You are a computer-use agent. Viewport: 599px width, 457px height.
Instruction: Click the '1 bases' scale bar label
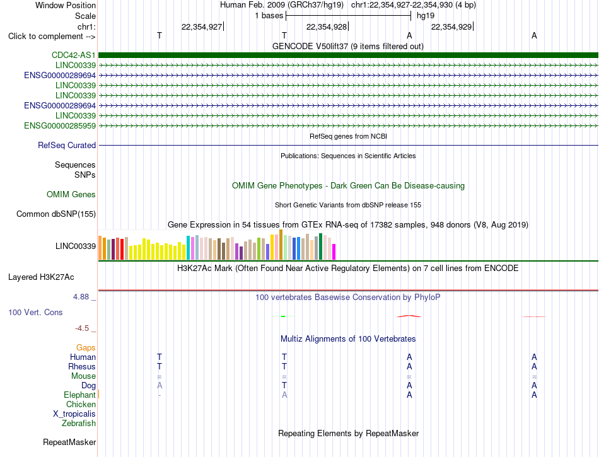click(269, 16)
